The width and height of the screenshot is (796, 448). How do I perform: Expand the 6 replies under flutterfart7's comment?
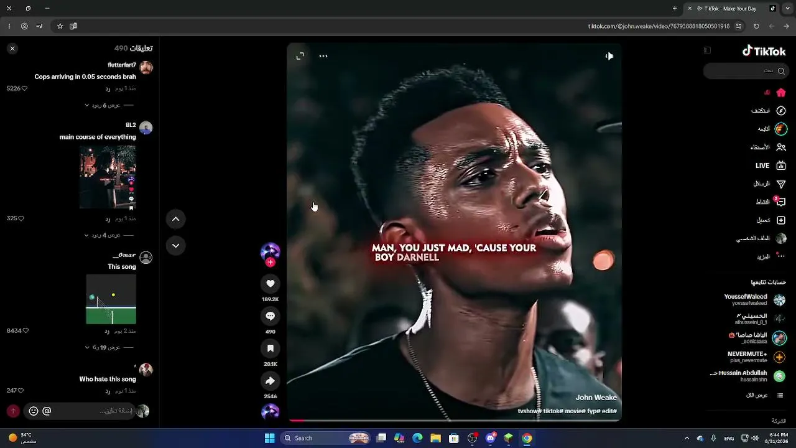point(109,105)
